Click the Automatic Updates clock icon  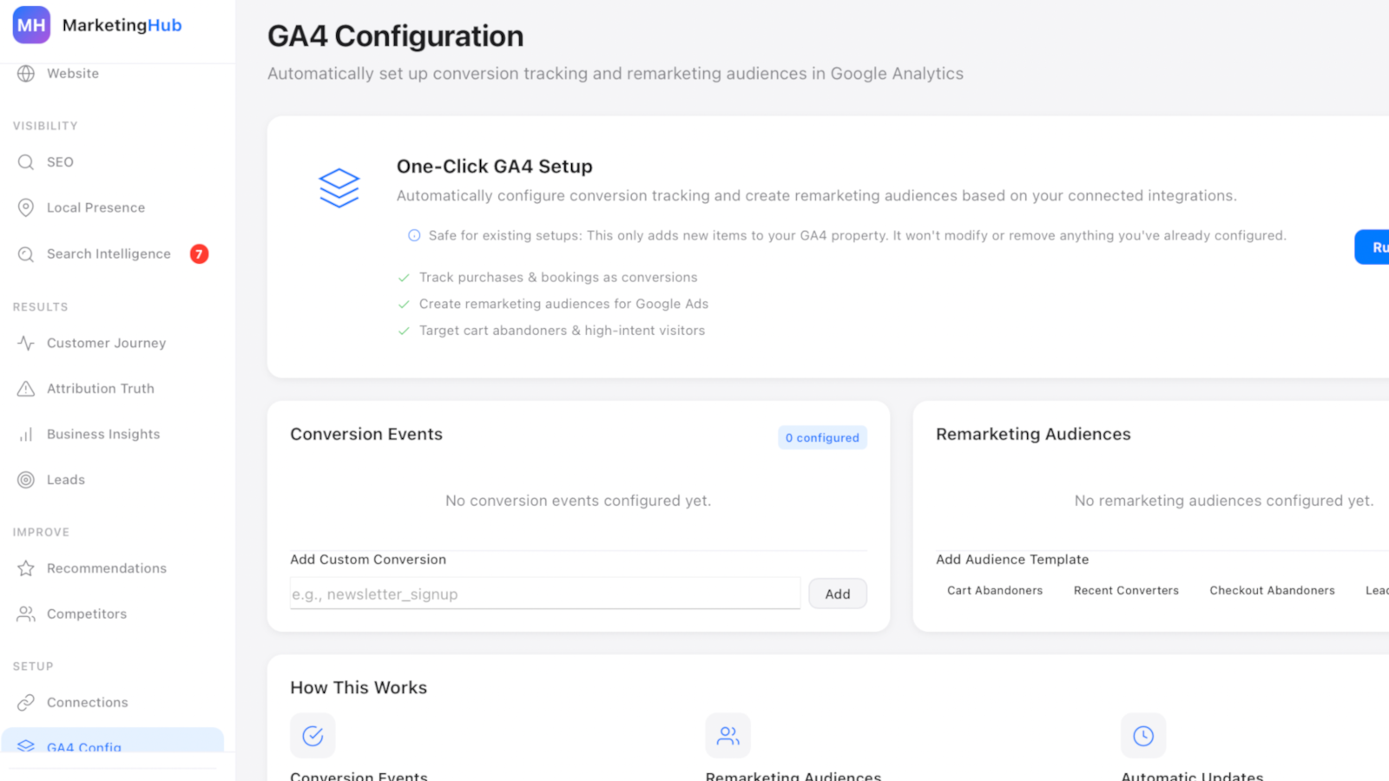[1143, 735]
